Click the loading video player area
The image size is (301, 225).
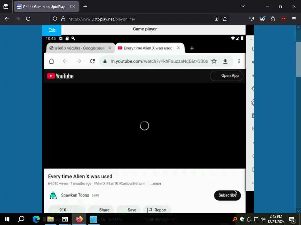click(145, 126)
